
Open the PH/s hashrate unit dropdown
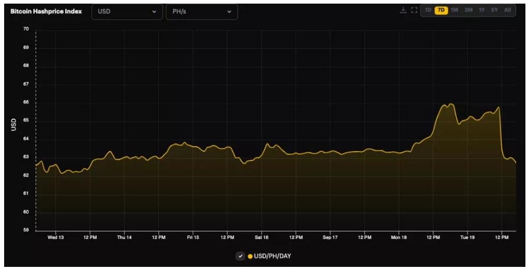202,12
